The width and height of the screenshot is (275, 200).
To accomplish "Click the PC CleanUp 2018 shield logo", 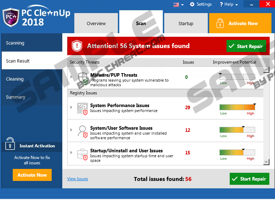I will [11, 17].
